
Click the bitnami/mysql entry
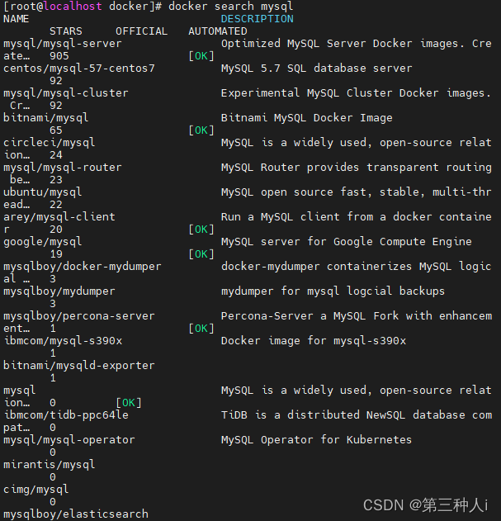pos(46,118)
